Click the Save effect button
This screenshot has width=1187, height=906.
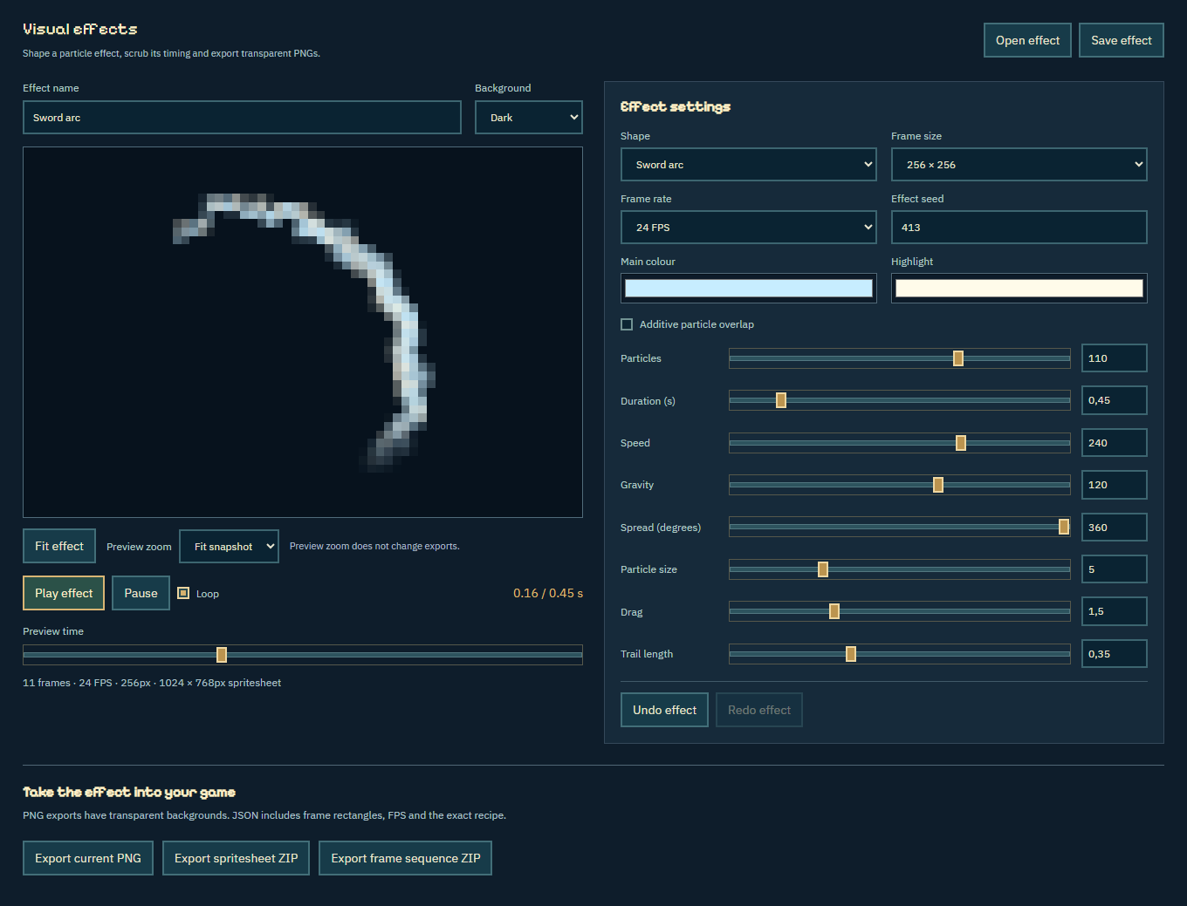coord(1121,40)
